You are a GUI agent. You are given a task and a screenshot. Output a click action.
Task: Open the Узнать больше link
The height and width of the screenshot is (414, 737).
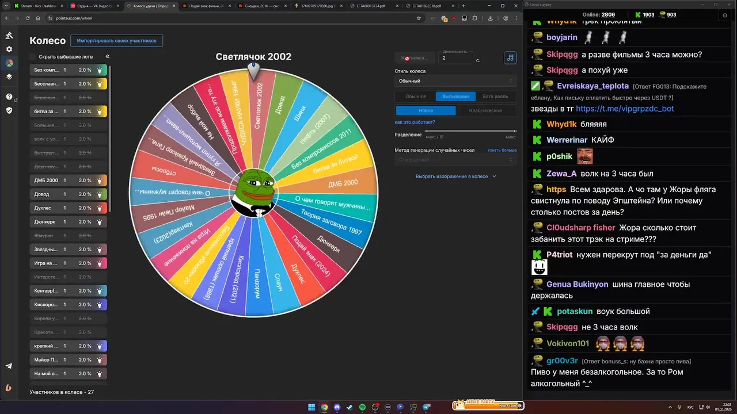(x=502, y=150)
